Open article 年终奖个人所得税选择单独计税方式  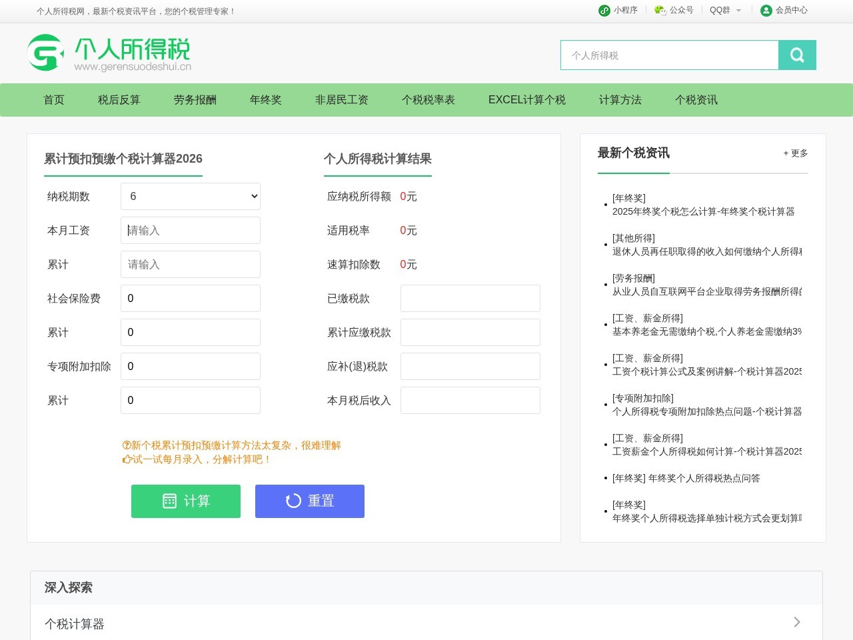pos(707,518)
